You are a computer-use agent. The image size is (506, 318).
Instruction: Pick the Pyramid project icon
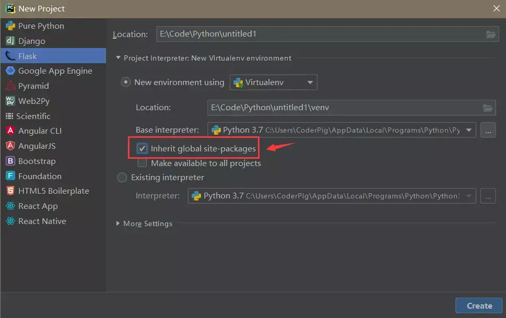pyautogui.click(x=10, y=86)
